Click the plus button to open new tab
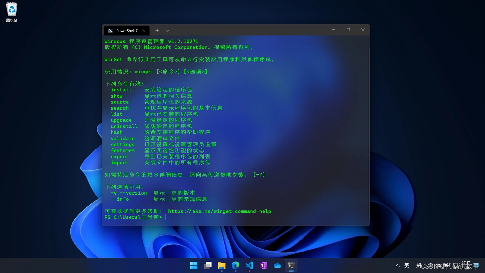This screenshot has width=485, height=273. [x=157, y=30]
